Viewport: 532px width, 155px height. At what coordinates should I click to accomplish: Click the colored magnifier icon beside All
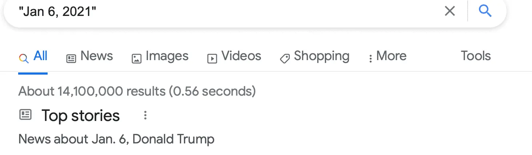click(x=24, y=58)
